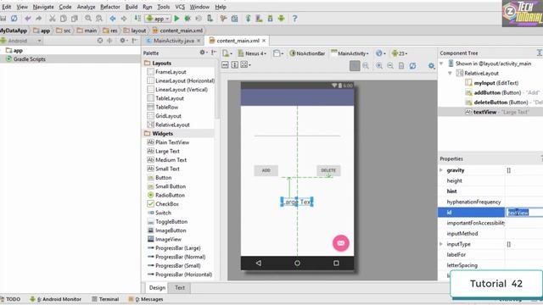
Task: Select myInput EditText in Component Tree
Action: (492, 83)
